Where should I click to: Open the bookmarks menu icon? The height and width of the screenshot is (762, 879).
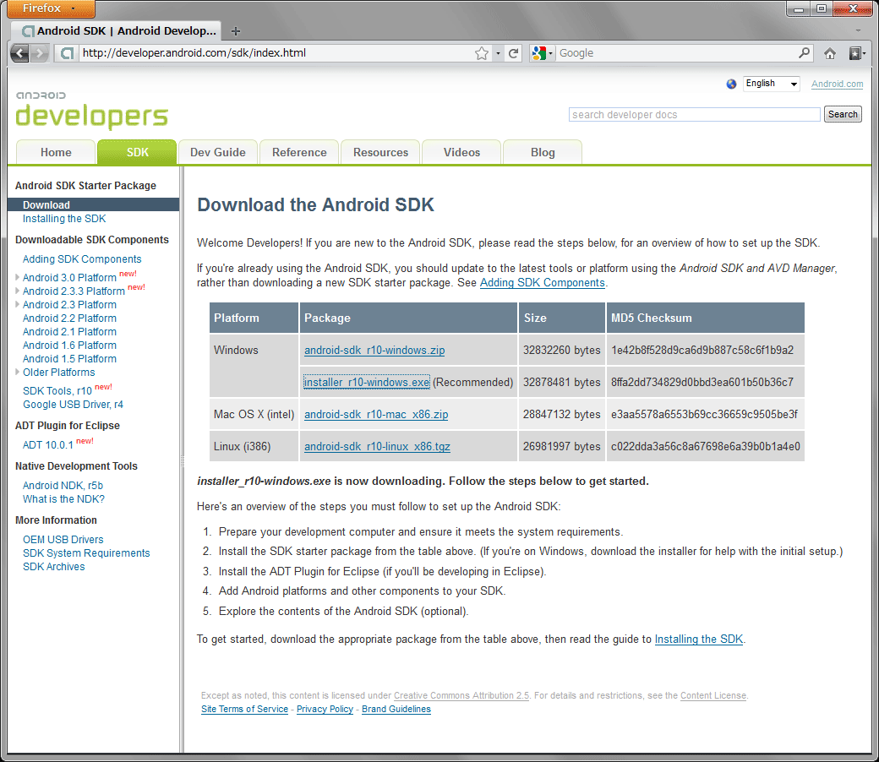click(855, 53)
